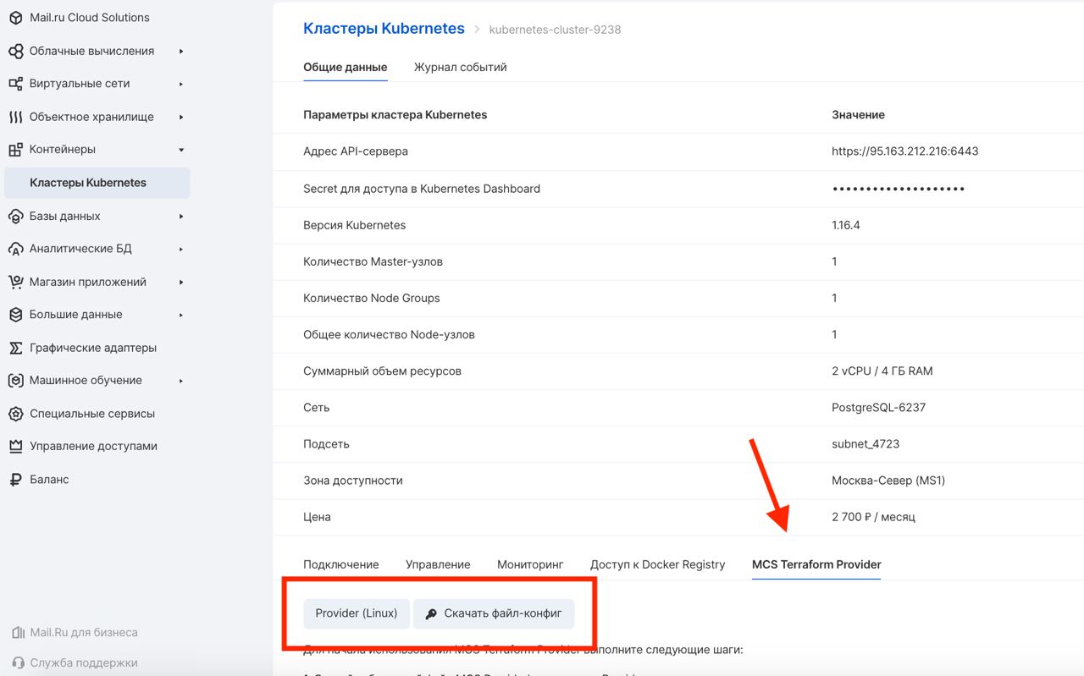Image resolution: width=1084 pixels, height=676 pixels.
Task: Click the subnet value subnet_4723
Action: click(866, 443)
